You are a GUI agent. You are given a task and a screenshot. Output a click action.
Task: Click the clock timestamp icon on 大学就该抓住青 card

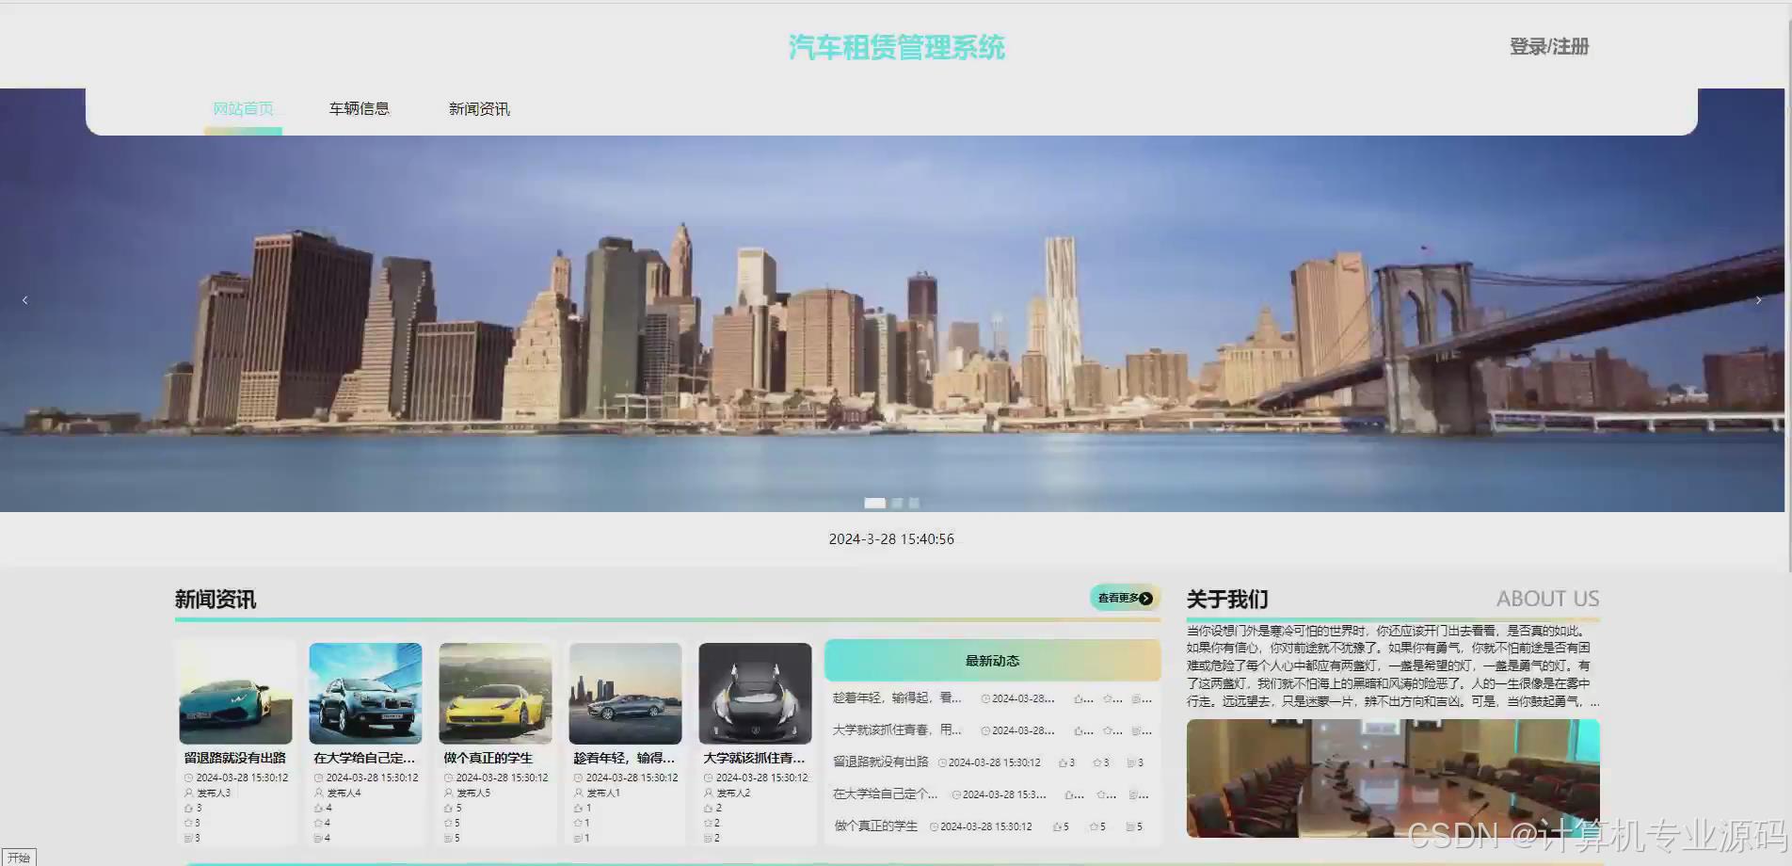707,778
